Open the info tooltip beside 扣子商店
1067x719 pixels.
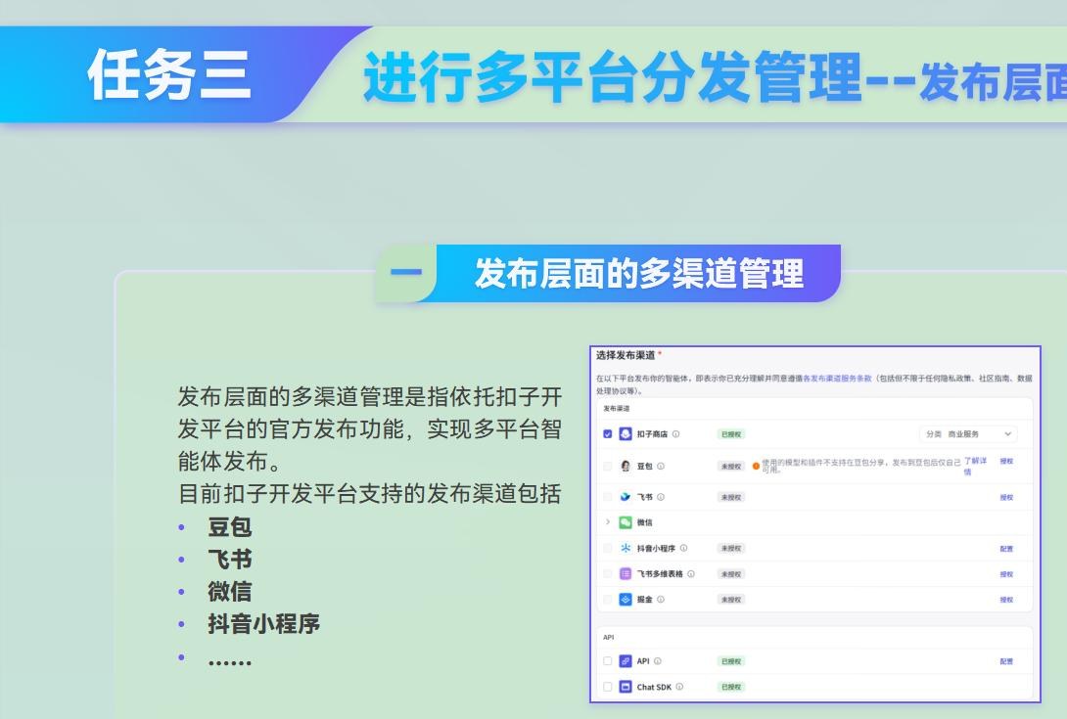675,434
